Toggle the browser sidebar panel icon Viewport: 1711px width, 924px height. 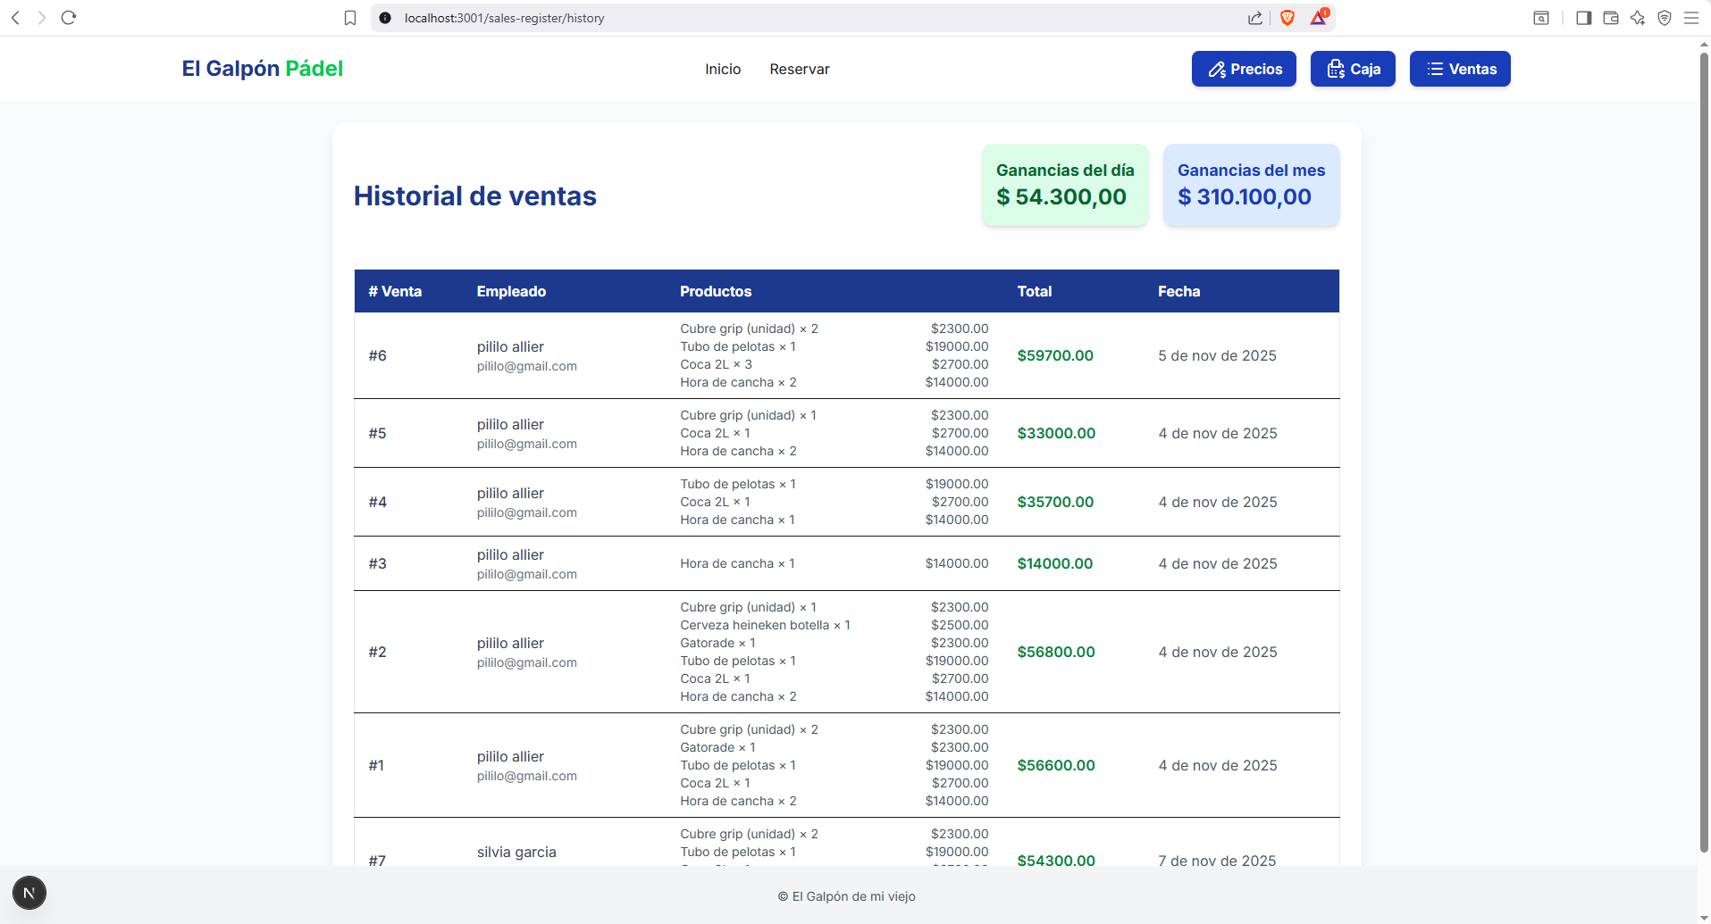pyautogui.click(x=1583, y=18)
